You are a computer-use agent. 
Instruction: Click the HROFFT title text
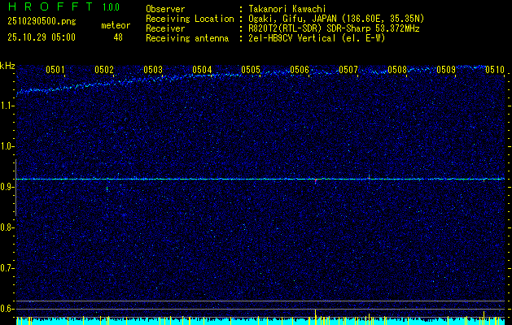click(x=50, y=6)
